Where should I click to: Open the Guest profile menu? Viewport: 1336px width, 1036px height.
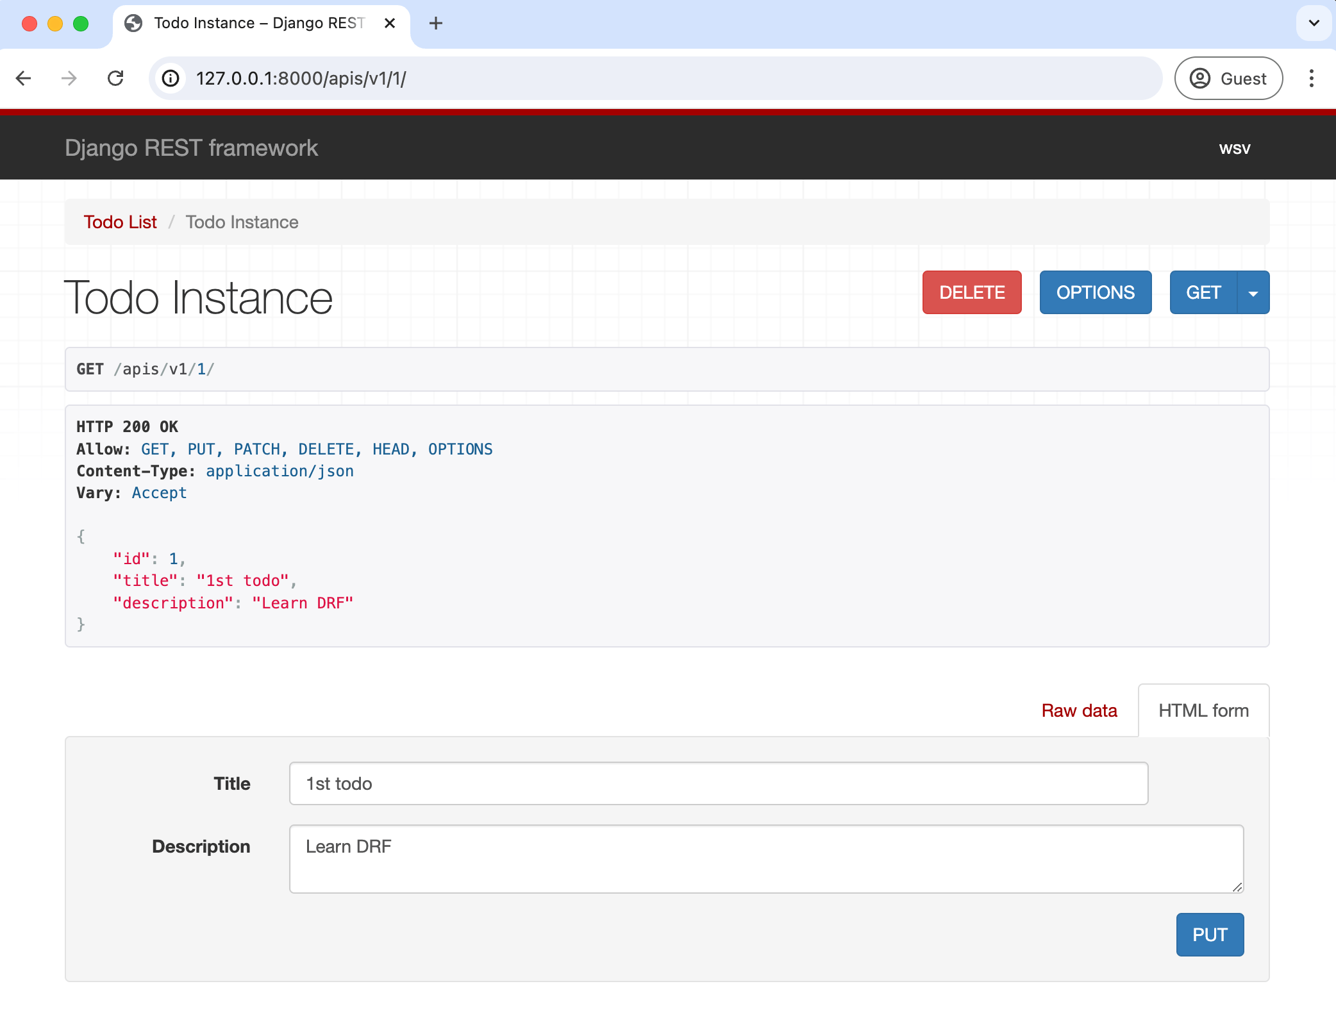click(1228, 78)
